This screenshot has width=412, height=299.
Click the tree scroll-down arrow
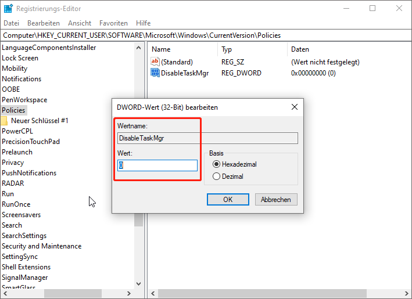[139, 284]
